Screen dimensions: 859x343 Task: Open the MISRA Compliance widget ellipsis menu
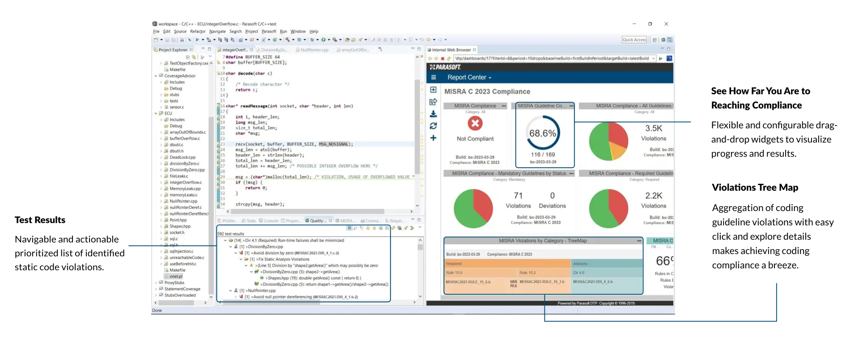pyautogui.click(x=504, y=106)
